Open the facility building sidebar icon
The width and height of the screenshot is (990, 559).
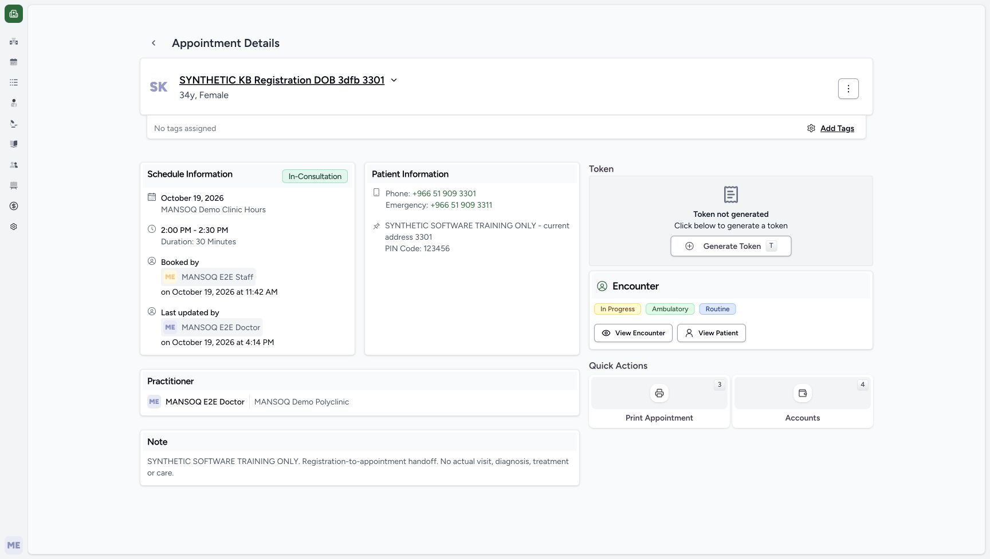tap(14, 41)
